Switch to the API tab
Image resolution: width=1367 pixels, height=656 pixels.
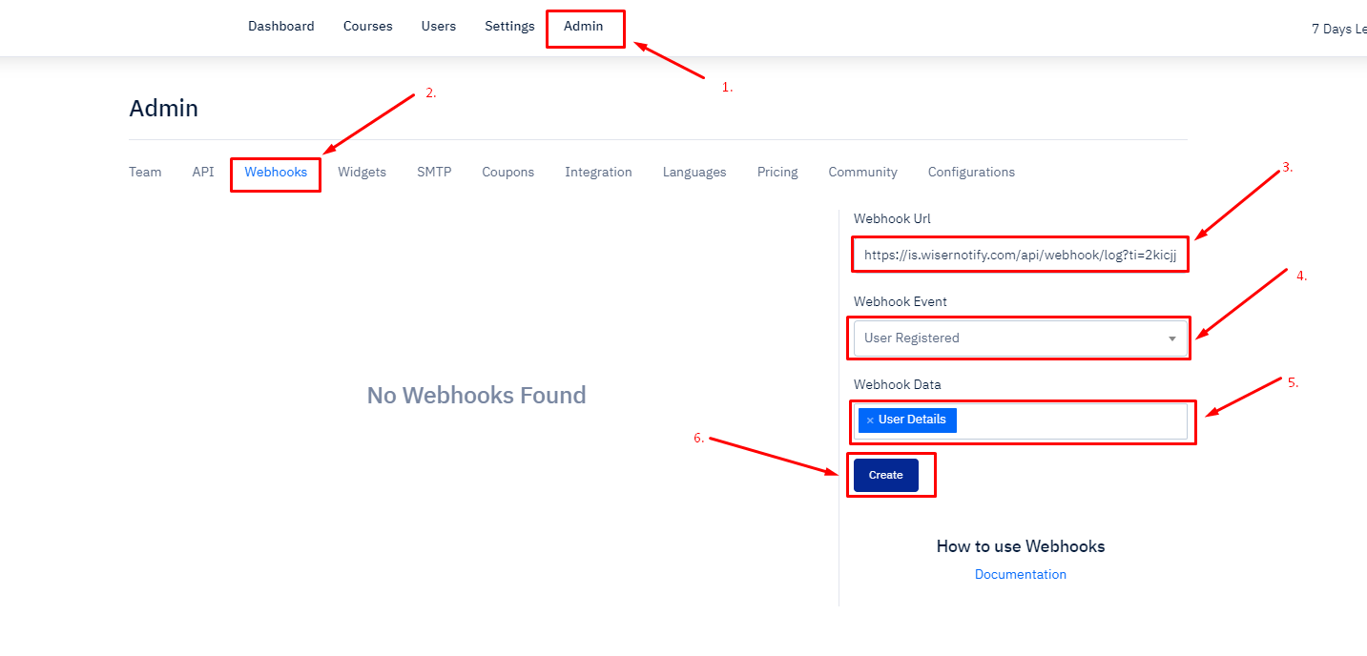point(203,173)
